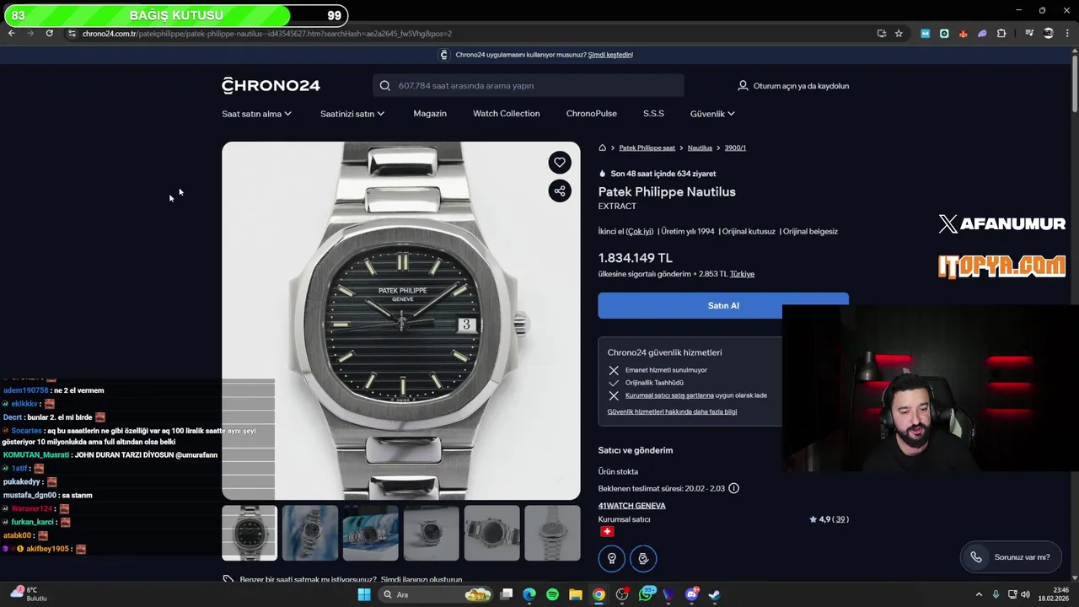The width and height of the screenshot is (1079, 607).
Task: Open the 41WATCH GENEVA seller link
Action: 631,506
